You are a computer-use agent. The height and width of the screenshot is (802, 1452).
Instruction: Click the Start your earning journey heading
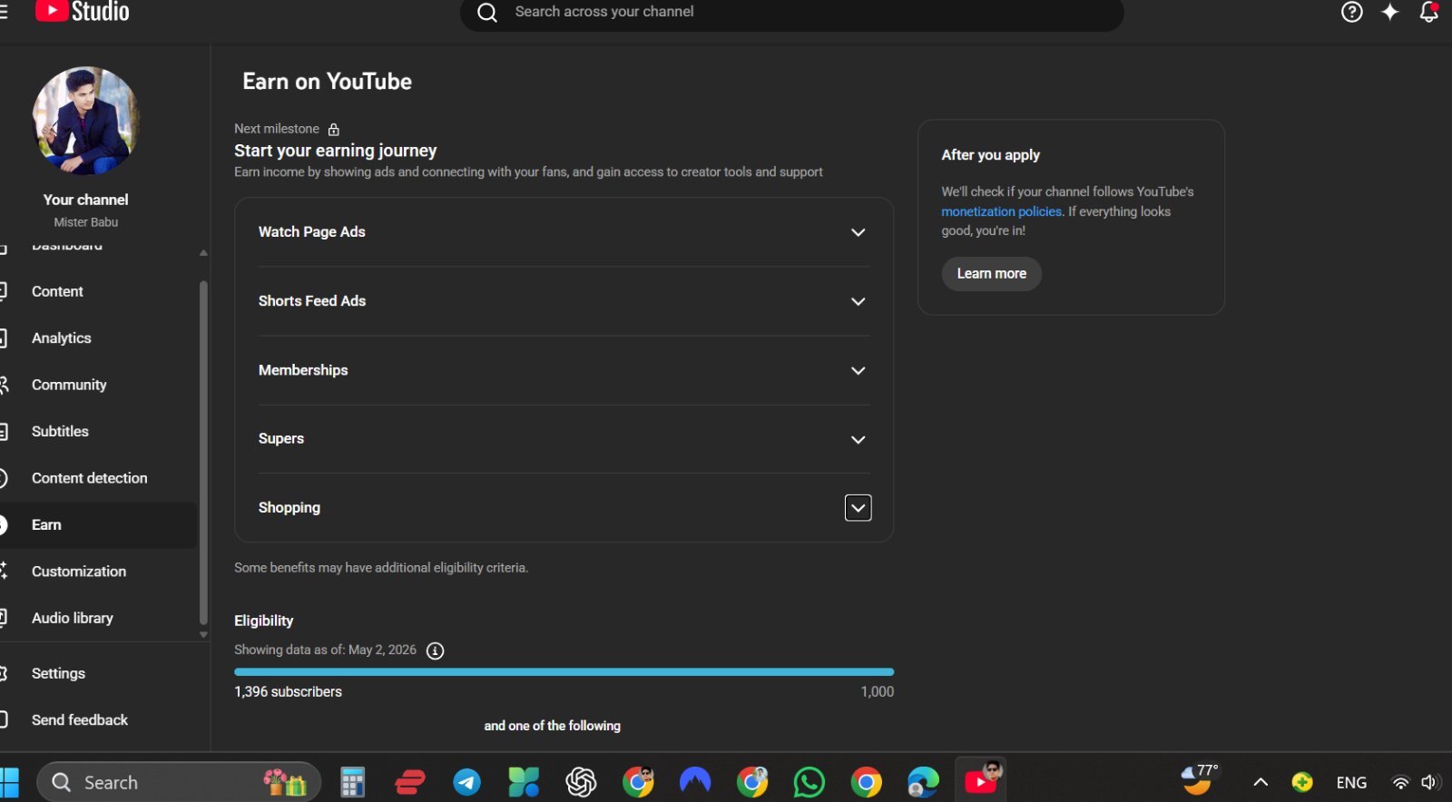coord(335,151)
